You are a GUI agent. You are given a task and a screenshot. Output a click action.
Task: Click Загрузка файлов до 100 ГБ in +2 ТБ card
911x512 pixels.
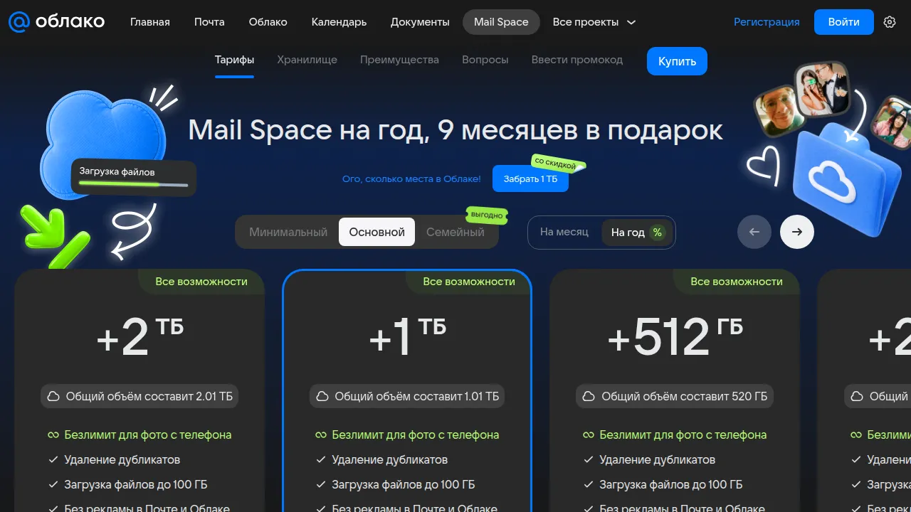136,485
